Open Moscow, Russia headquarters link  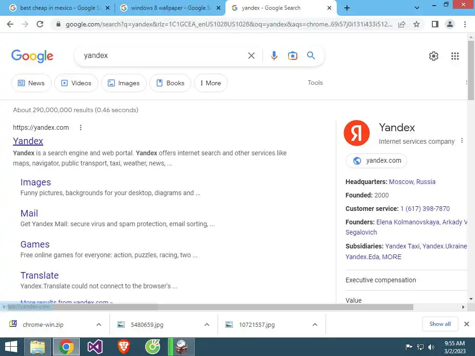tap(412, 182)
